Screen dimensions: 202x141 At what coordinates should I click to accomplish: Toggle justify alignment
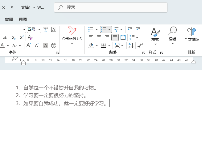click(x=115, y=37)
